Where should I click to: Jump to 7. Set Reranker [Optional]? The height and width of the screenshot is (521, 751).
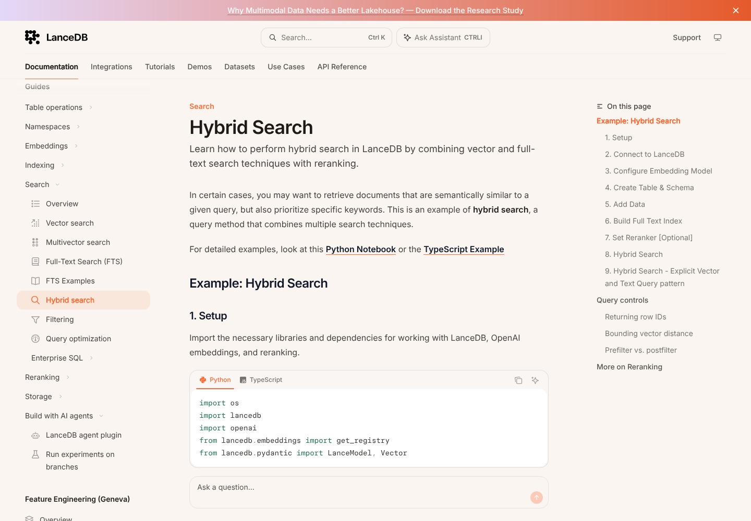tap(649, 238)
